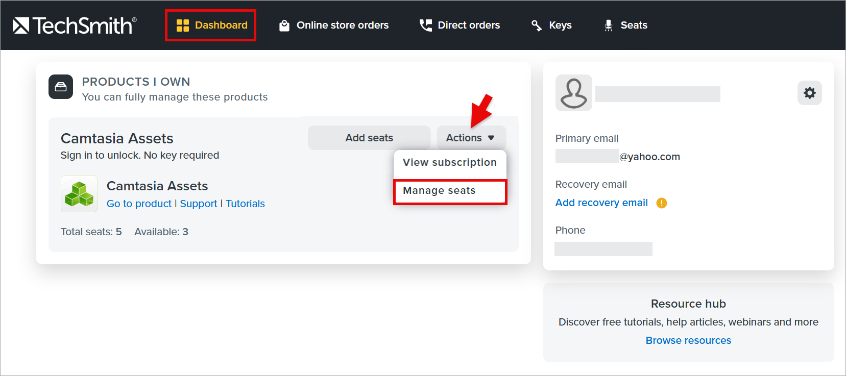The height and width of the screenshot is (376, 846).
Task: Select Manage seats from menu
Action: [x=450, y=191]
